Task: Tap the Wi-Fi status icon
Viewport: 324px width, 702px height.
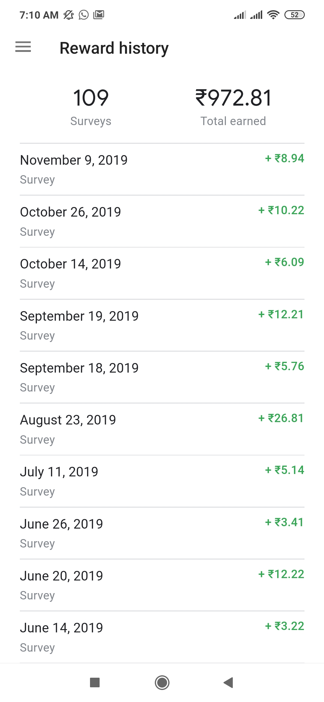Action: coord(273,15)
